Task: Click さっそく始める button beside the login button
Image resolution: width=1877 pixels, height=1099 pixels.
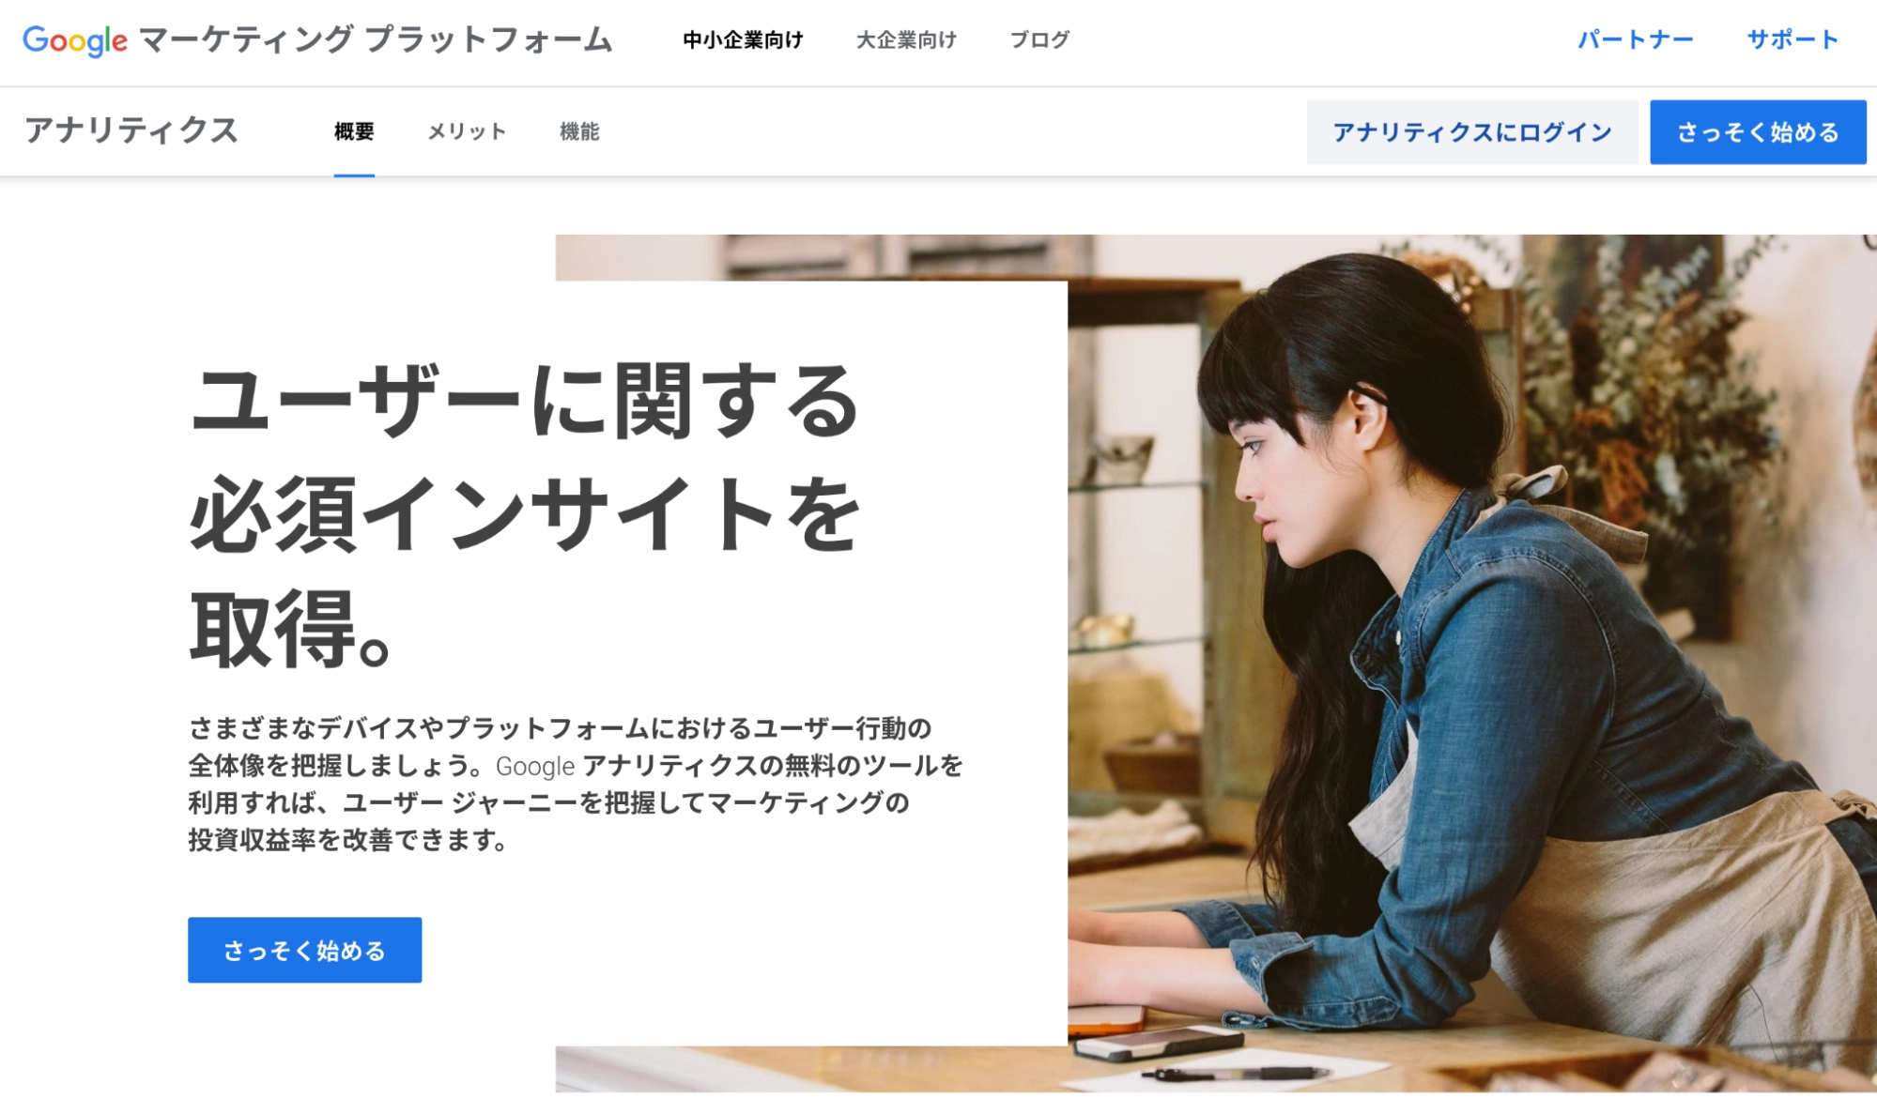Action: tap(1758, 132)
